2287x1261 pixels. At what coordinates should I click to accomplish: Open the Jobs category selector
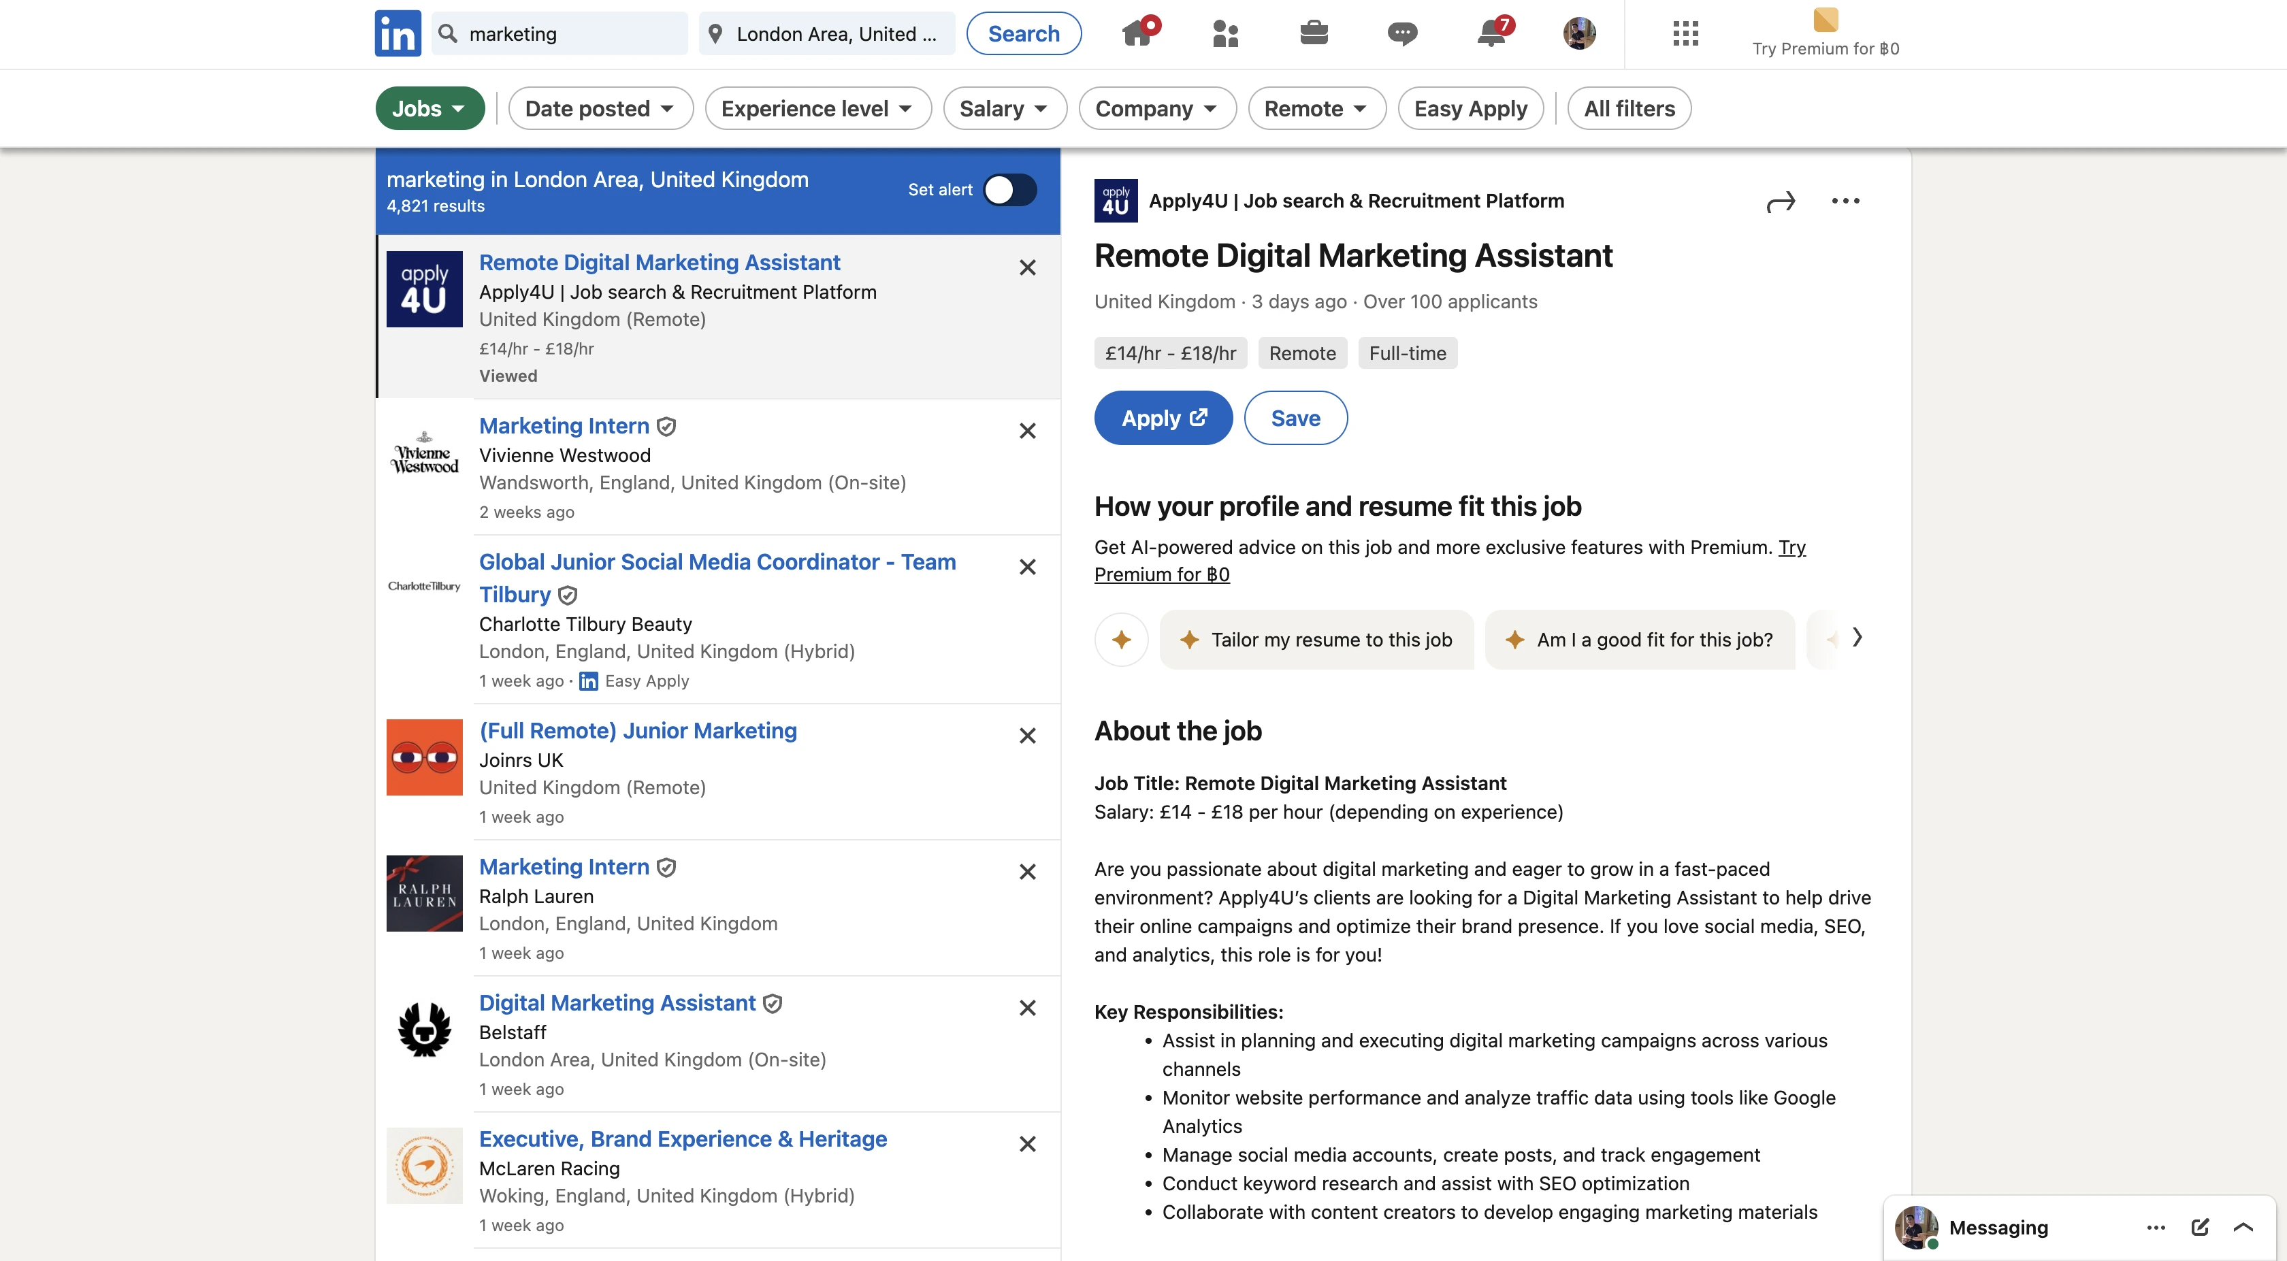pyautogui.click(x=429, y=108)
